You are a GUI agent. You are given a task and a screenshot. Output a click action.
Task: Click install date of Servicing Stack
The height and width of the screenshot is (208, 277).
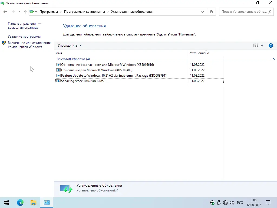[x=197, y=81]
